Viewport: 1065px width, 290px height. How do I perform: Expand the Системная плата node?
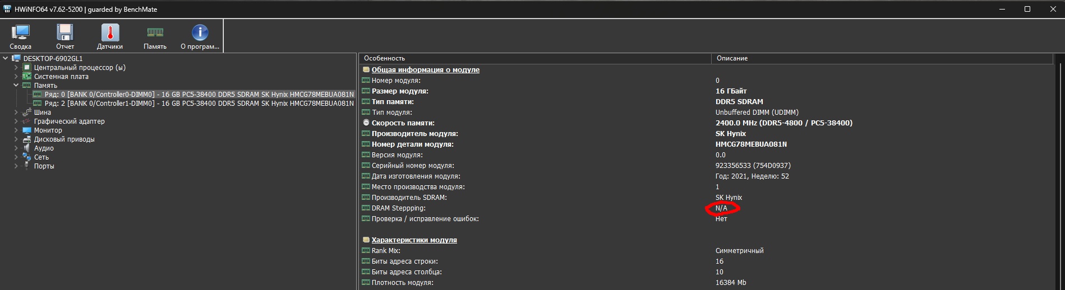(16, 77)
